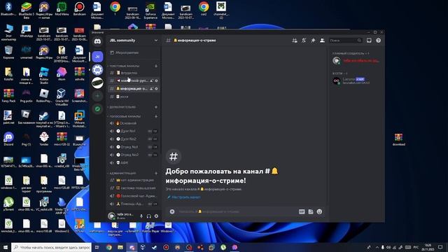Open the sticker picker in message bar

(x=311, y=211)
